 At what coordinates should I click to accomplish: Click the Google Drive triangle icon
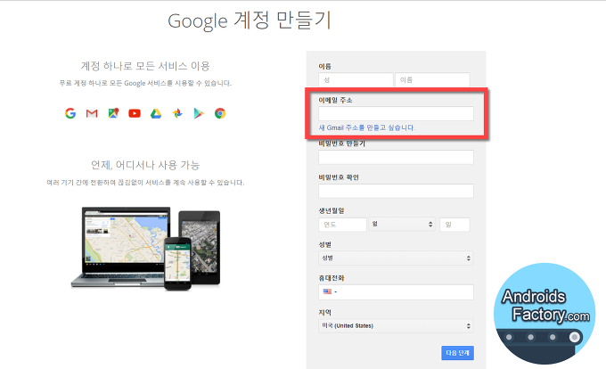pyautogui.click(x=156, y=113)
